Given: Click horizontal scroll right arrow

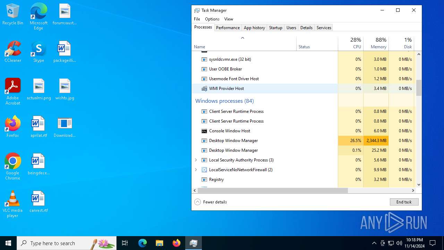Looking at the screenshot, I should (x=413, y=190).
